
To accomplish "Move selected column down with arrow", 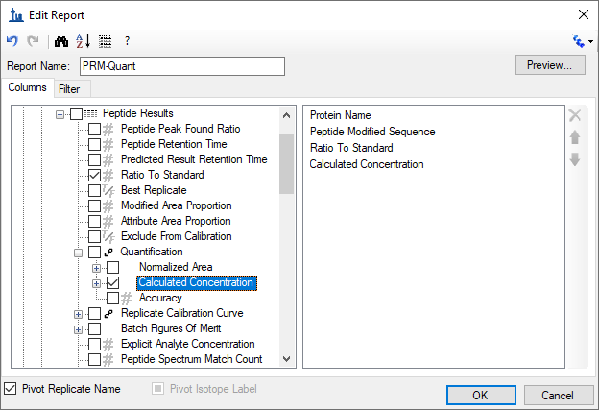I will pyautogui.click(x=575, y=159).
